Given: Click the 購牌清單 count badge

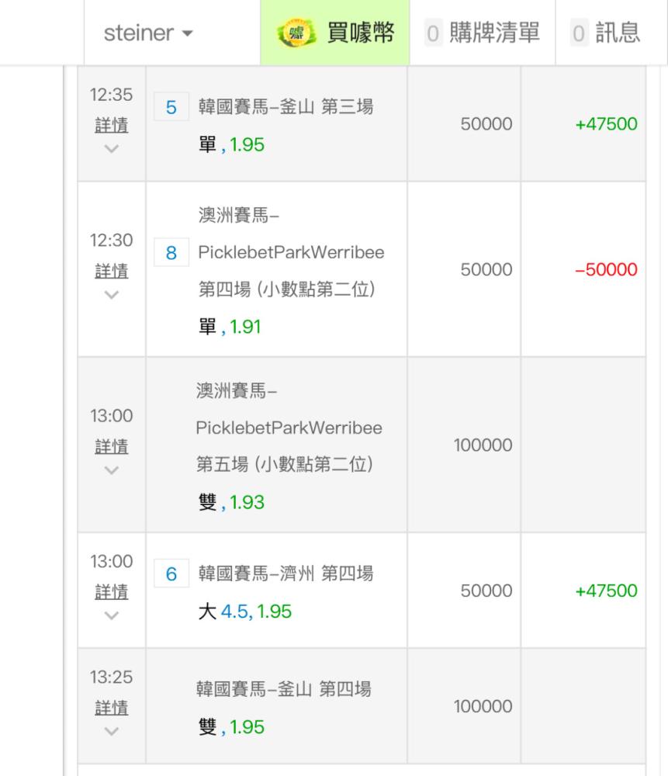Looking at the screenshot, I should click(433, 33).
